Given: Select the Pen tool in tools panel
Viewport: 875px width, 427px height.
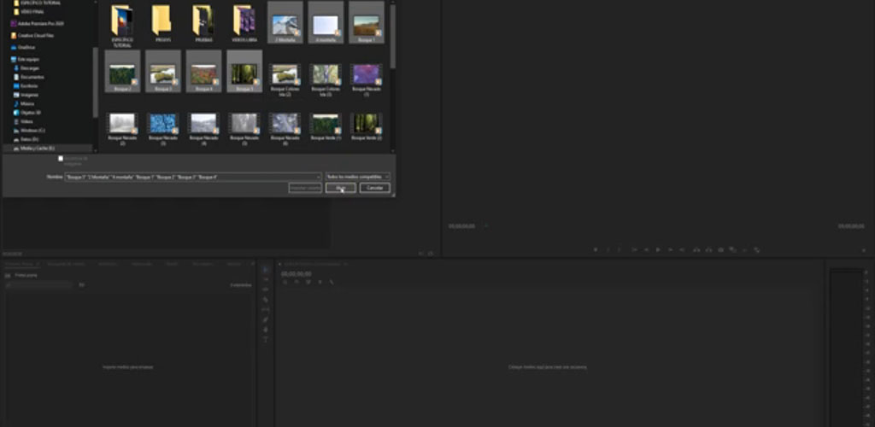Looking at the screenshot, I should pos(265,319).
